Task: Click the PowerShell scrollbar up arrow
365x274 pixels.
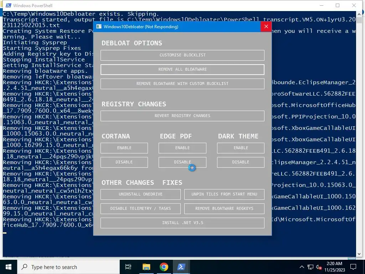Action: click(x=359, y=14)
